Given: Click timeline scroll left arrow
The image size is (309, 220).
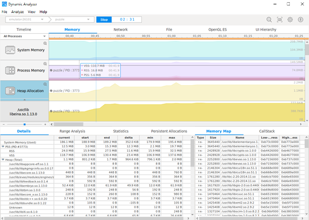Looking at the screenshot, I should (x=52, y=124).
